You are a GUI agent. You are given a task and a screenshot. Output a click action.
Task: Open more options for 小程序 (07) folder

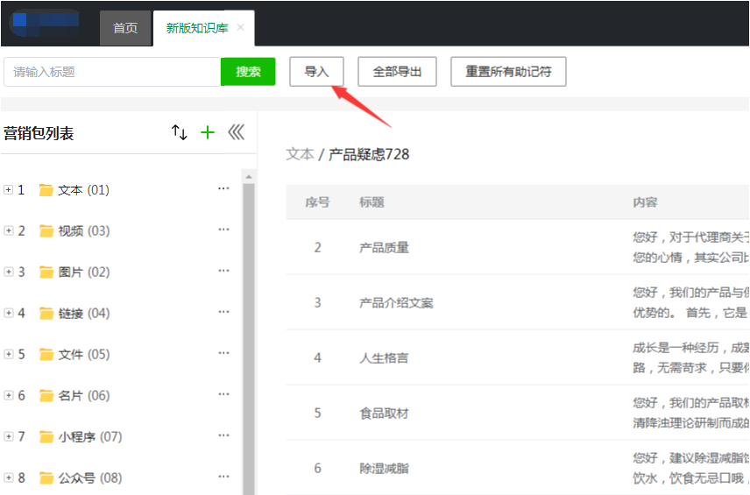(x=223, y=436)
